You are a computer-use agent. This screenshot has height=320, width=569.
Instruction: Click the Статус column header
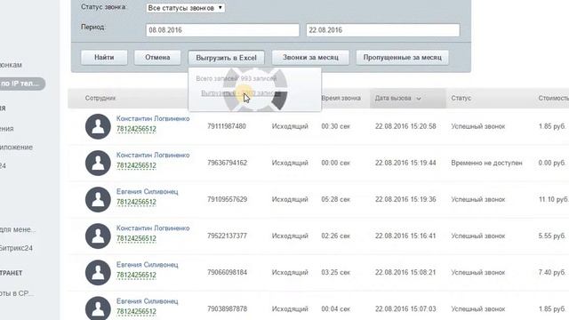pyautogui.click(x=461, y=98)
